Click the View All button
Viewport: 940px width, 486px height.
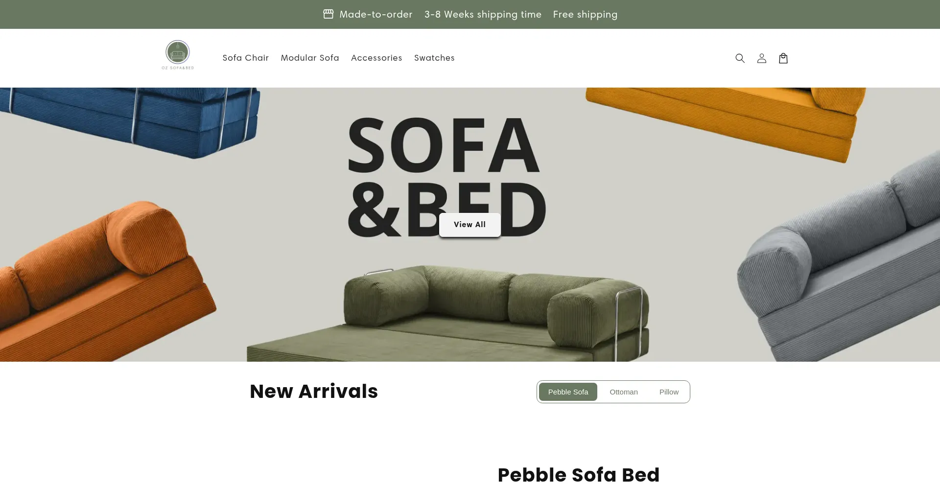click(470, 225)
